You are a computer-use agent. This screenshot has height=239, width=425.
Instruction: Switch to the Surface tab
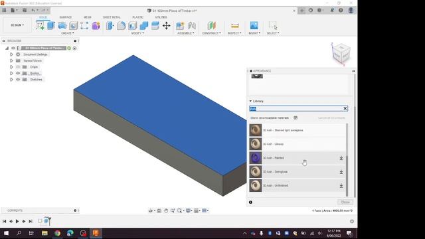[66, 17]
